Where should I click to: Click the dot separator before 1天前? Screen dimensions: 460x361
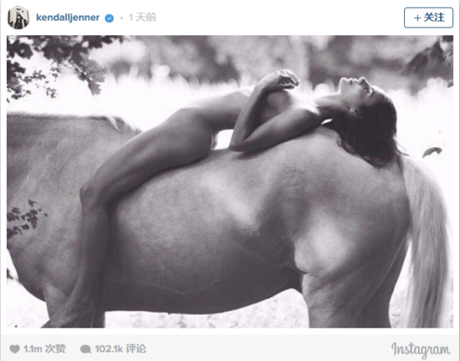pyautogui.click(x=121, y=18)
